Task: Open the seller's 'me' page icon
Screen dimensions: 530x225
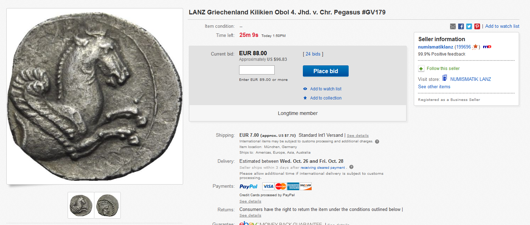Action: [x=487, y=47]
